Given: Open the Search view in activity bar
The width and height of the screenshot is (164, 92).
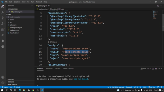Looking at the screenshot, I should [x=3, y=12].
